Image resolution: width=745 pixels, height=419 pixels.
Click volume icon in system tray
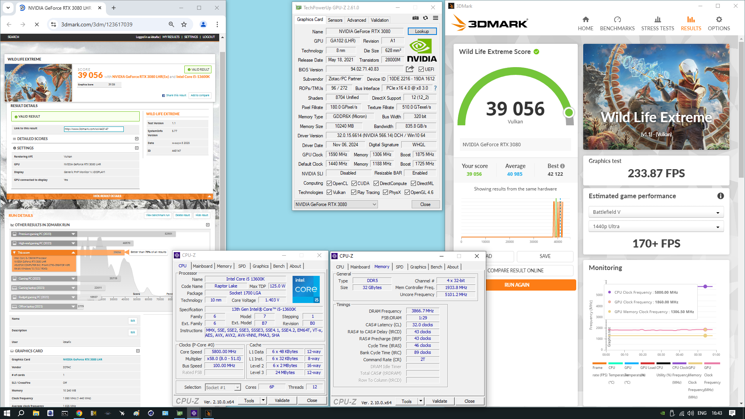[691, 413]
